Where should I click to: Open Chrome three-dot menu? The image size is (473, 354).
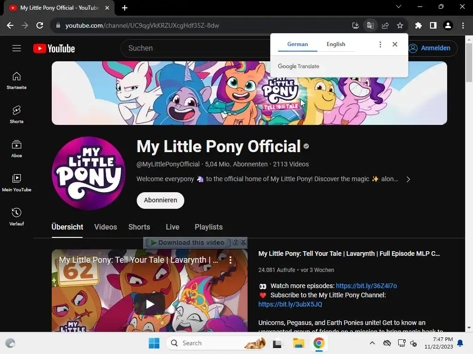point(463,26)
